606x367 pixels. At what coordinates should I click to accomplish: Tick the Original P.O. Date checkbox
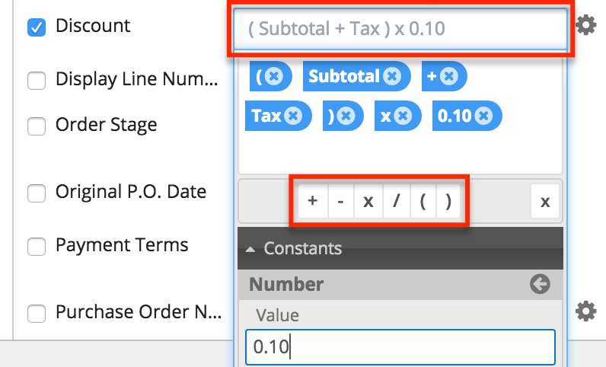click(36, 193)
